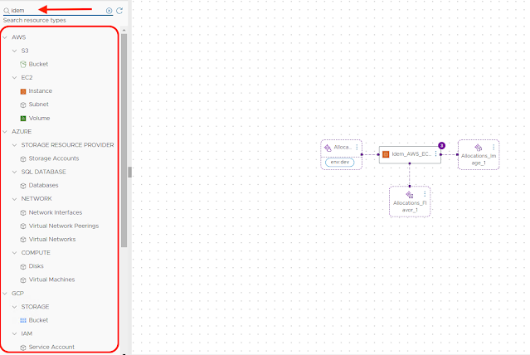Collapse the SQL DATABASE group
The image size is (530, 355).
tap(15, 172)
